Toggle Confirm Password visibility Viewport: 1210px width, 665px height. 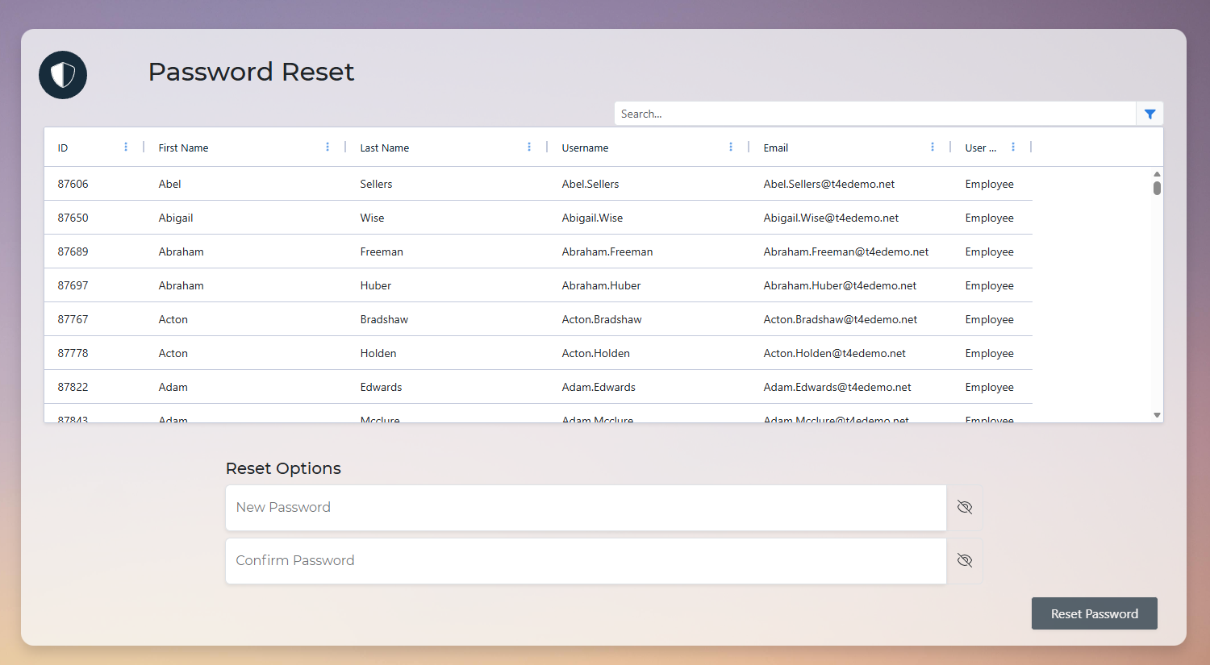(x=964, y=560)
